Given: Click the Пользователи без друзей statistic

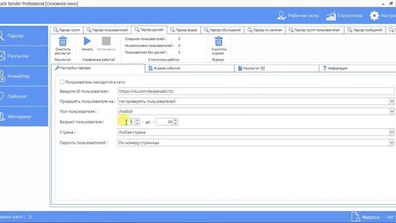Looking at the screenshot, I should 152,52.
